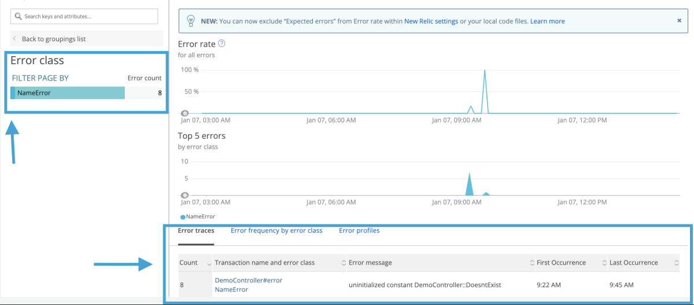Click the lightbulb icon in the banner

[190, 21]
